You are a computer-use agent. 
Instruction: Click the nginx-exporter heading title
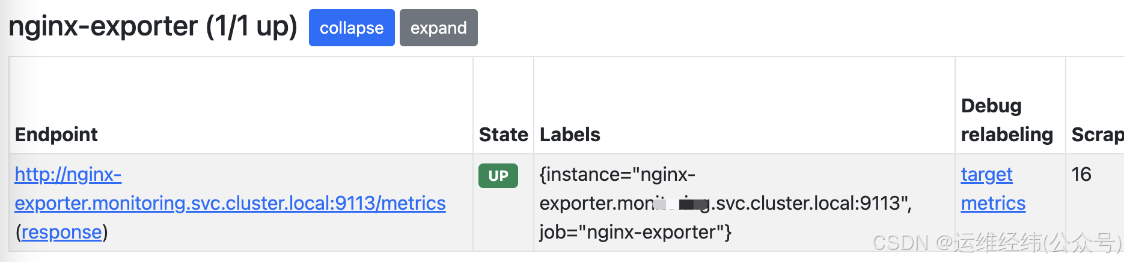[103, 26]
